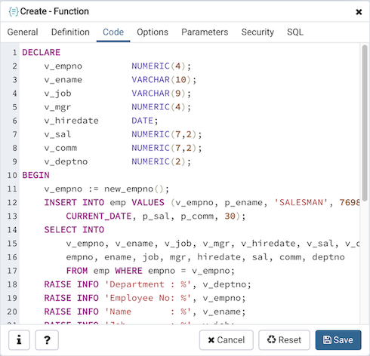Close the Create - Function dialog
This screenshot has width=370, height=356.
(x=359, y=12)
